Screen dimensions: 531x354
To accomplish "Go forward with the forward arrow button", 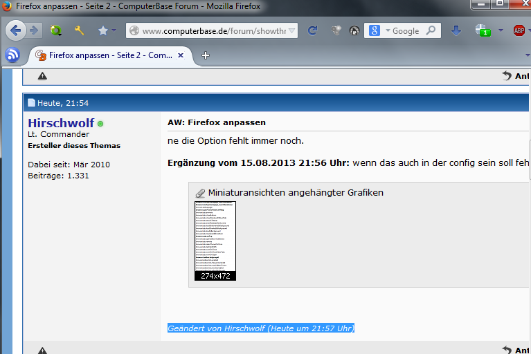I will click(34, 31).
